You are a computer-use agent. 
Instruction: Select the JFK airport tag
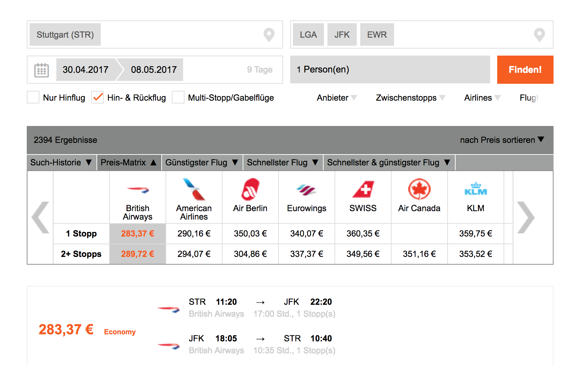point(342,34)
